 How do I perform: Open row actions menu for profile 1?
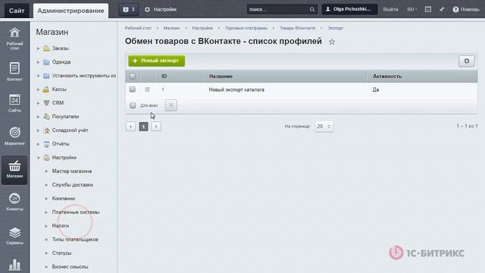[x=148, y=89]
